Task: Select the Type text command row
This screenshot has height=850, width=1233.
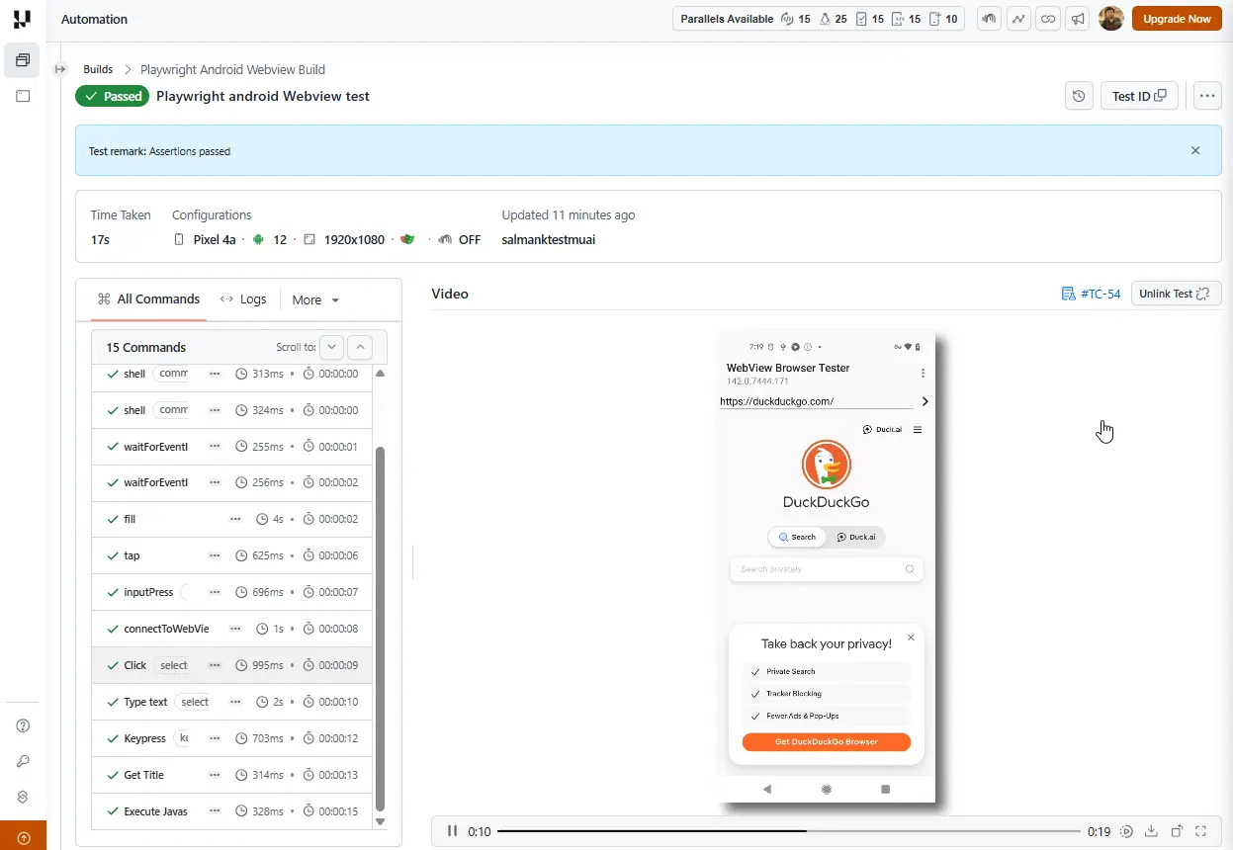Action: 232,702
